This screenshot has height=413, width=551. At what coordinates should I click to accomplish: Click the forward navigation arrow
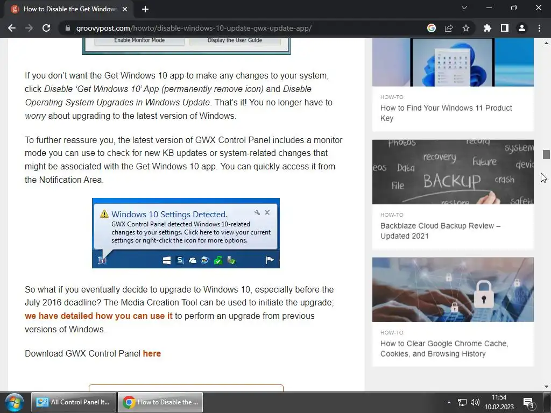(x=29, y=28)
